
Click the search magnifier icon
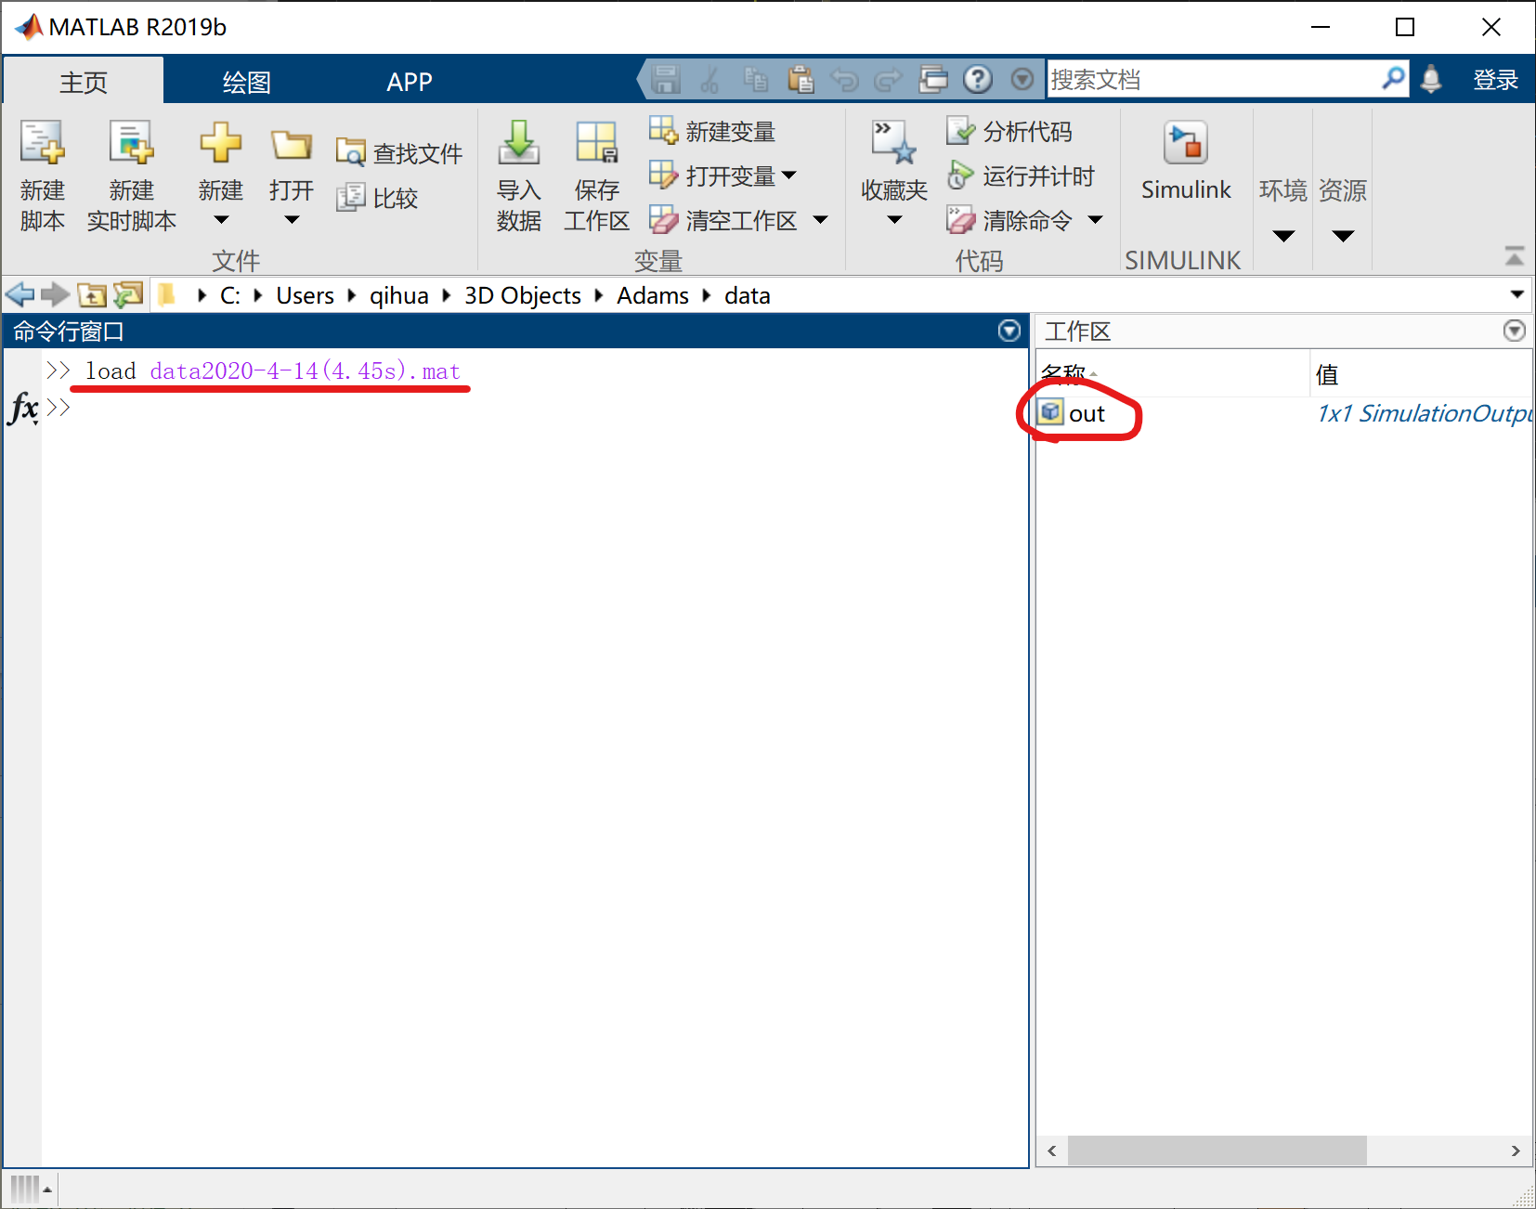(x=1393, y=79)
